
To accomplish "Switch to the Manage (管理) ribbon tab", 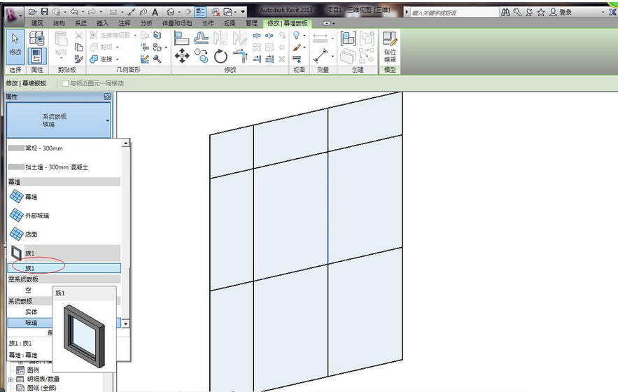I will tap(251, 23).
